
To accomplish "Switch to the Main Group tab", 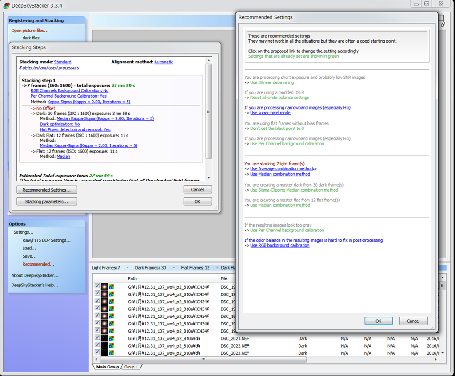I will (108, 367).
